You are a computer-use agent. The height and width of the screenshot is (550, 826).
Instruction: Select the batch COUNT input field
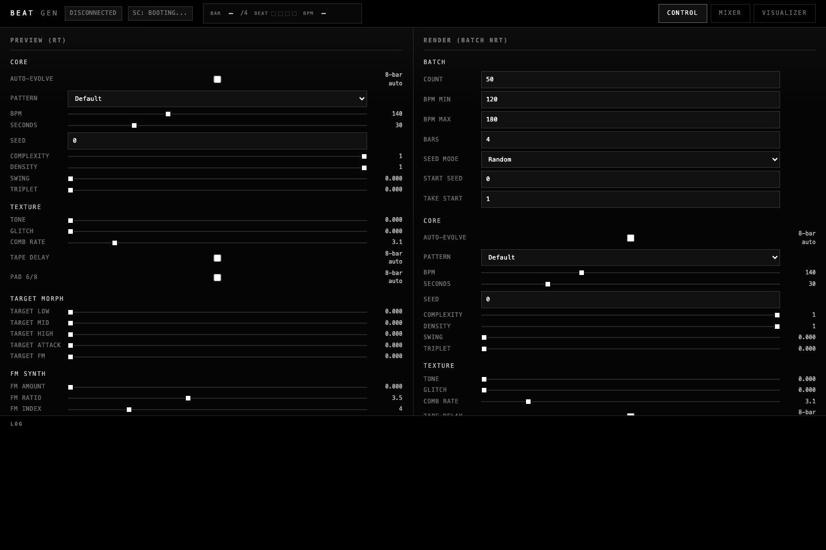click(630, 80)
